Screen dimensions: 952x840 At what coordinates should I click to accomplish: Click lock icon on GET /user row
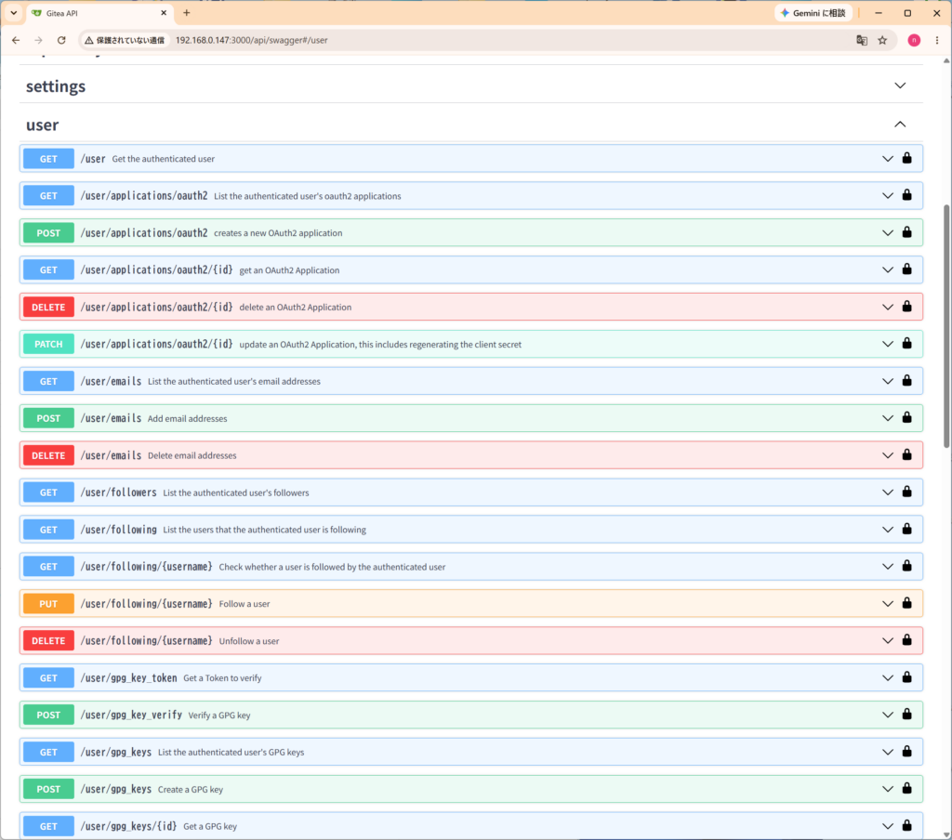906,158
